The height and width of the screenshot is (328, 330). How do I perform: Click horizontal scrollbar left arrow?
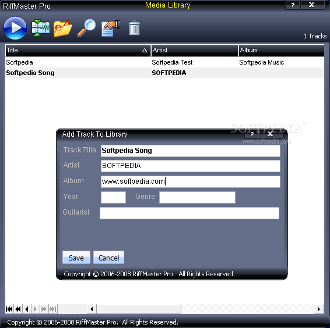[92, 309]
